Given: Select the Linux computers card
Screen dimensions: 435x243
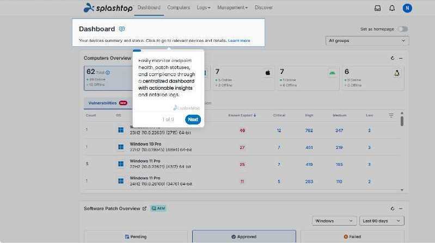Looking at the screenshot, I should point(372,78).
